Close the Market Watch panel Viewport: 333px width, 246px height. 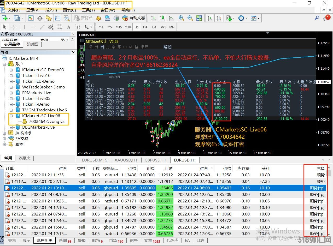(73, 34)
